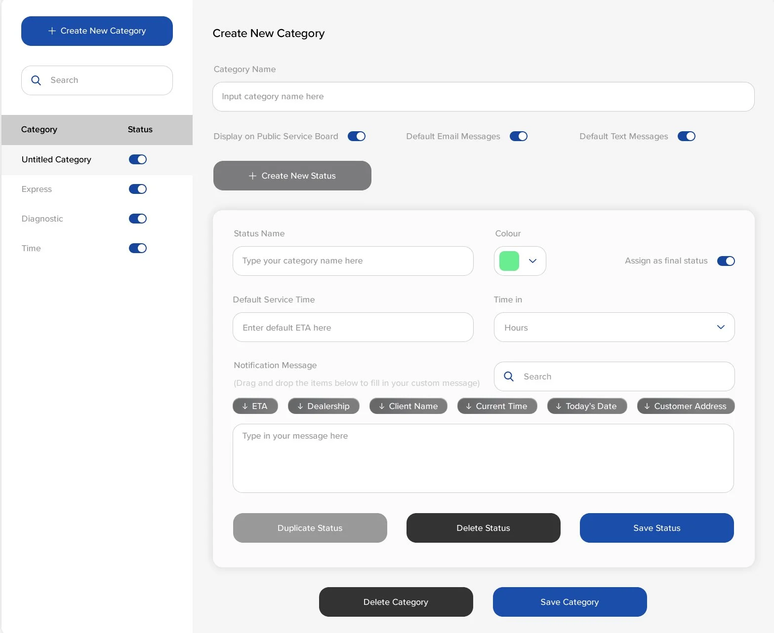Click Save Status button
The height and width of the screenshot is (633, 774).
click(657, 528)
